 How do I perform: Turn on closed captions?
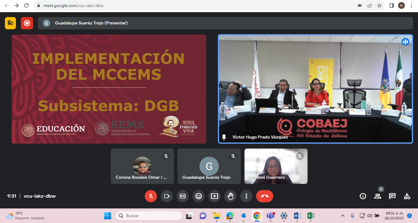coord(183,196)
